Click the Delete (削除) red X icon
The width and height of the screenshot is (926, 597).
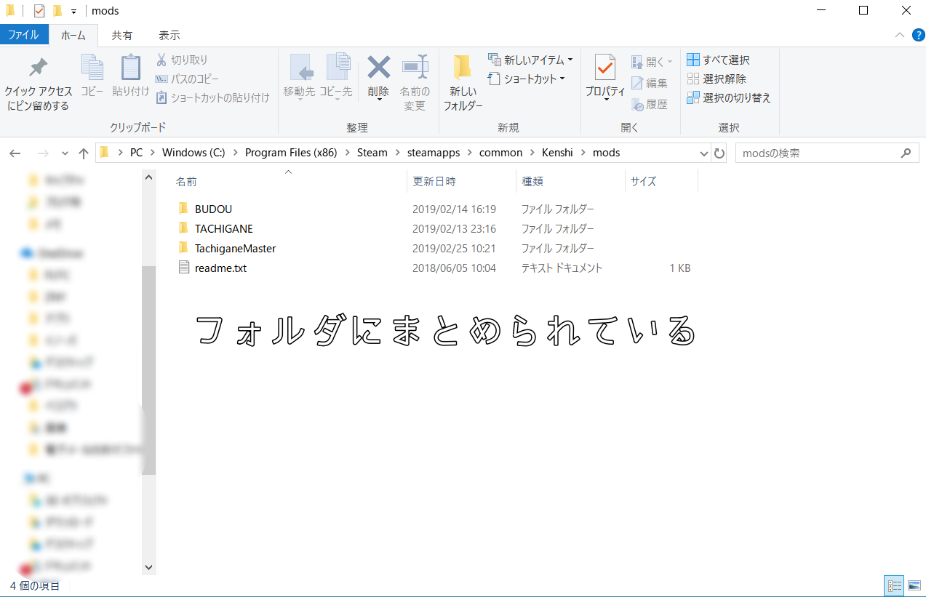pos(378,68)
